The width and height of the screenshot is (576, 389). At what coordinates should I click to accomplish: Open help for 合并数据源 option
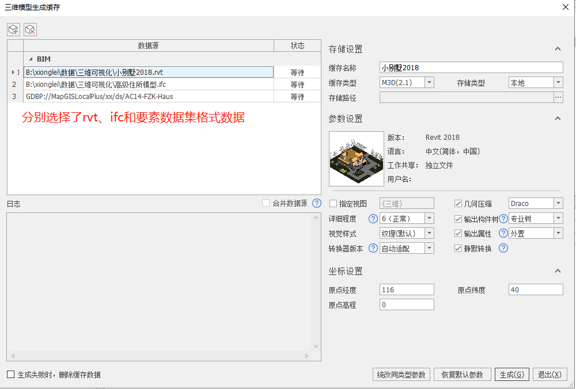click(316, 203)
